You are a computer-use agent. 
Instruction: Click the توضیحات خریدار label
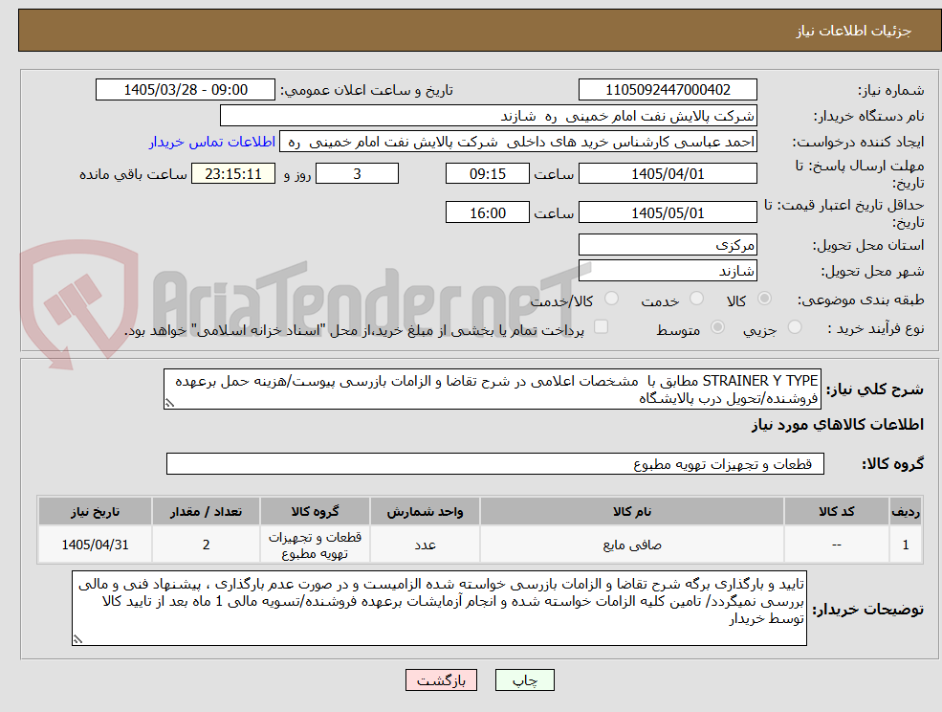coord(868,610)
